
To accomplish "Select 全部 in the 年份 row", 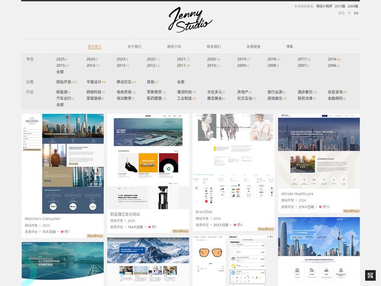I will pyautogui.click(x=60, y=71).
